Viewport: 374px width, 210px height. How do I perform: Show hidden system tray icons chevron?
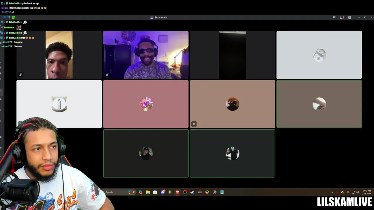(x=332, y=192)
